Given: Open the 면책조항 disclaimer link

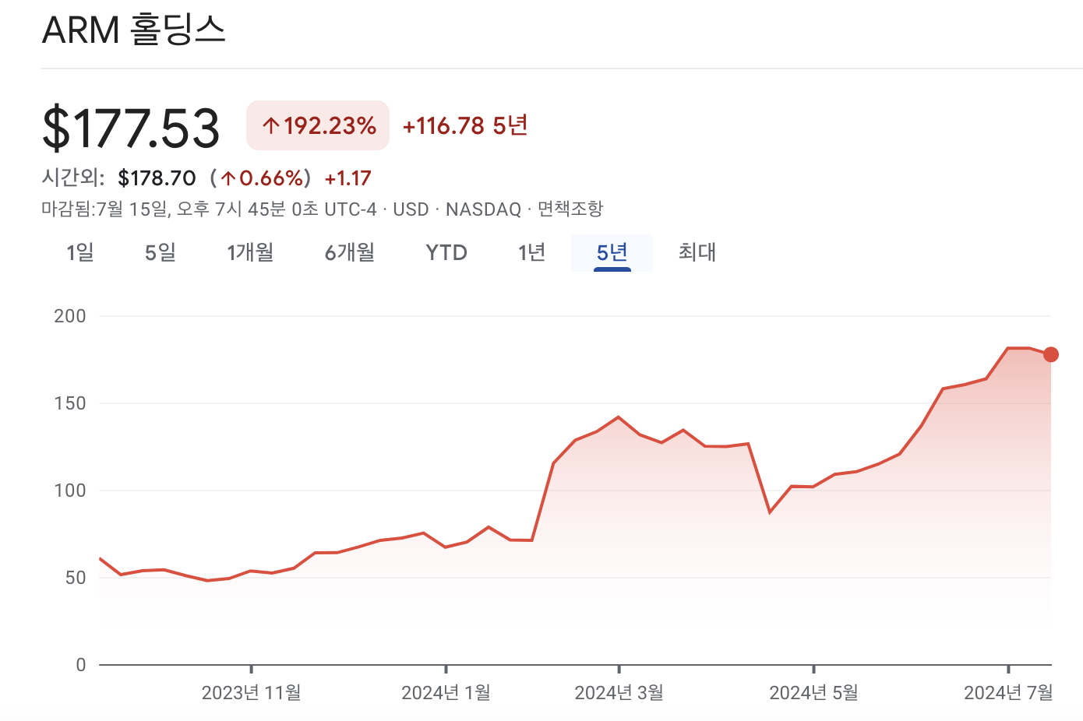Looking at the screenshot, I should (x=571, y=209).
